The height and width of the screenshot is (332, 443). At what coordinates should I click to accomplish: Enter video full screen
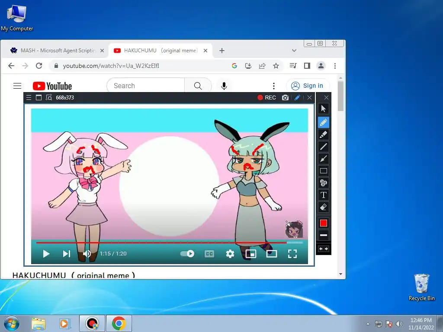pos(292,253)
